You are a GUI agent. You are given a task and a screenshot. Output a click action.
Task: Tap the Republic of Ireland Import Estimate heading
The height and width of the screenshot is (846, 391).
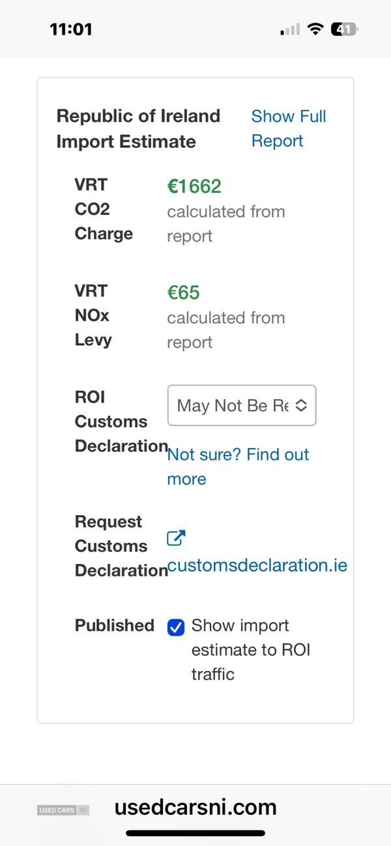138,128
